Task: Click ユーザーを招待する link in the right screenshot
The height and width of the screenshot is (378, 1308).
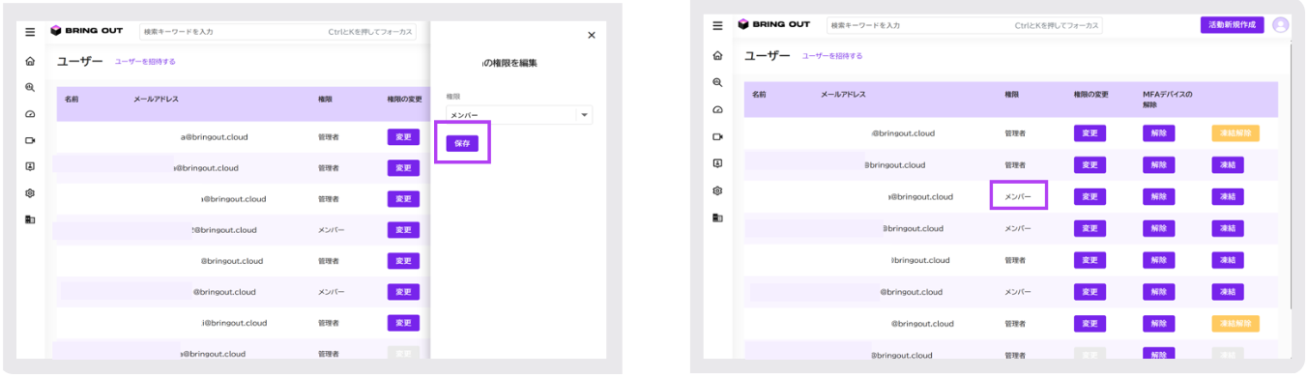Action: pyautogui.click(x=832, y=56)
